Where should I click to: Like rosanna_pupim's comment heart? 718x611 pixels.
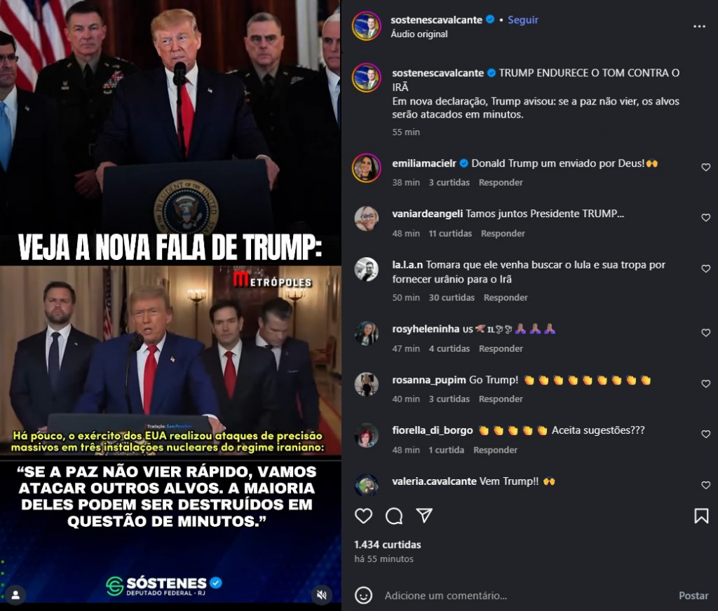(705, 383)
